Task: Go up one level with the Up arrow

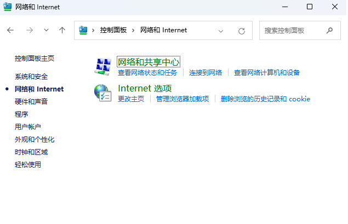Action: click(62, 30)
